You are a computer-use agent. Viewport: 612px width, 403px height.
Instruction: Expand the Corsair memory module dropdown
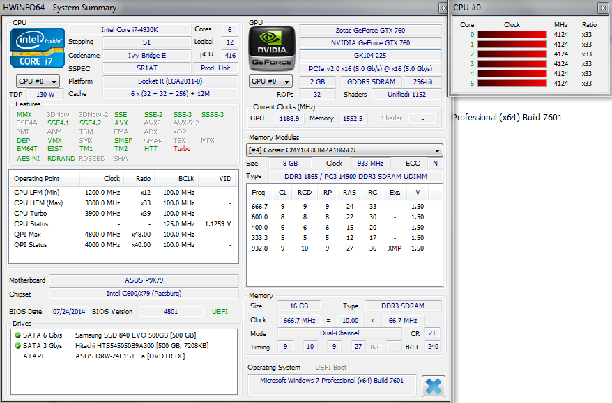(344, 150)
